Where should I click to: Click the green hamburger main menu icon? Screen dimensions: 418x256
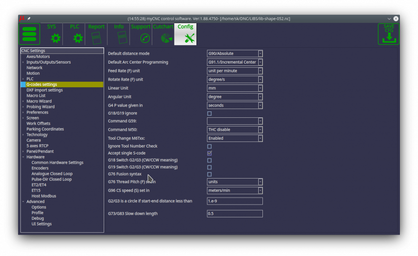pos(29,34)
